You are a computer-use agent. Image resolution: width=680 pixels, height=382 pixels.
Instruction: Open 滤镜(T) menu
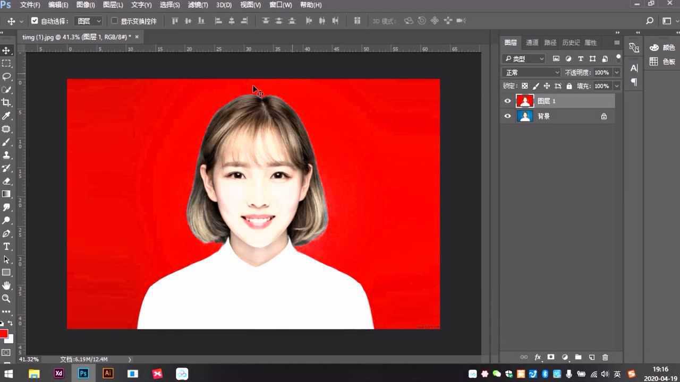pyautogui.click(x=198, y=5)
